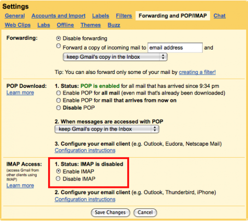The image size is (248, 221).
Task: Open the POP keep Gmail's copy dropdown
Action: [x=107, y=129]
